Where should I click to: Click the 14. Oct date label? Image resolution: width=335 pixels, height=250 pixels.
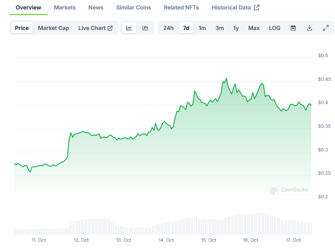tap(166, 240)
